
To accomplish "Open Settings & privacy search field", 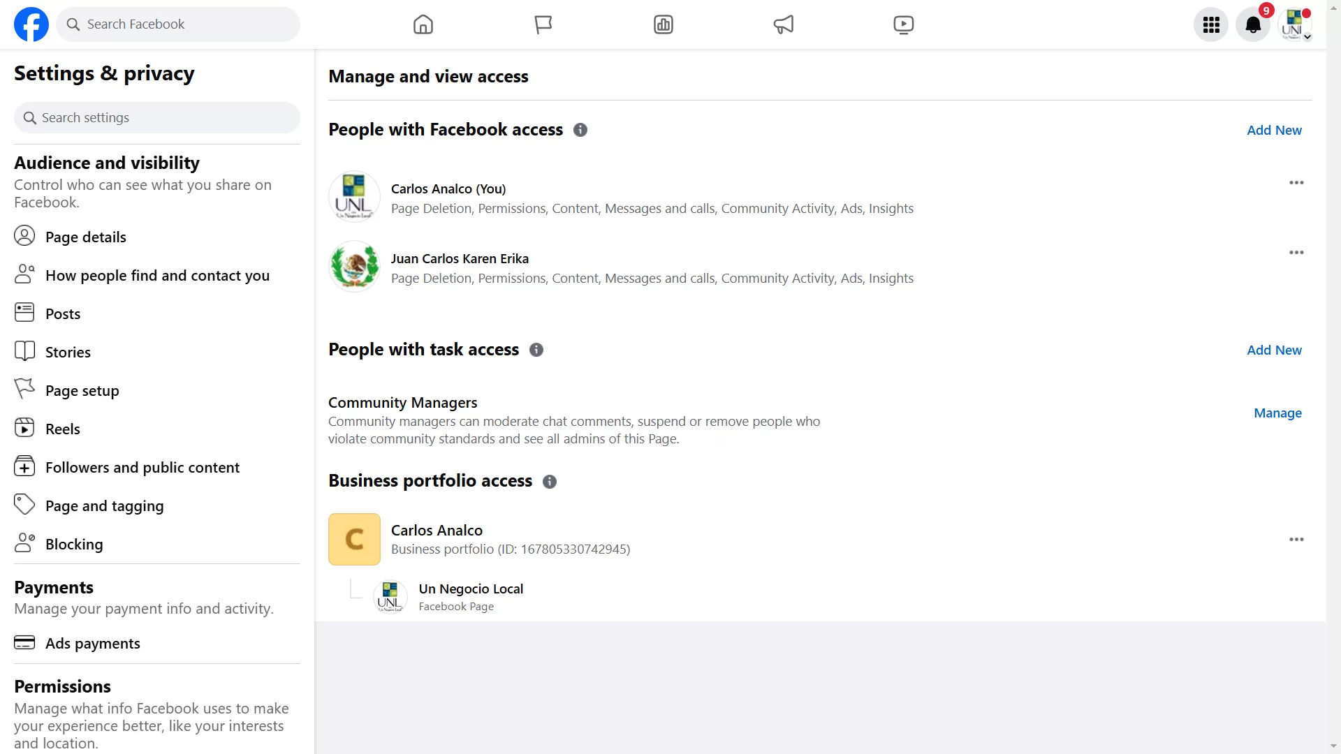I will coord(156,117).
